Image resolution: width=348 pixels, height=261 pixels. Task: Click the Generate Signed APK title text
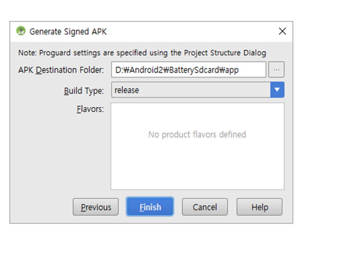68,32
